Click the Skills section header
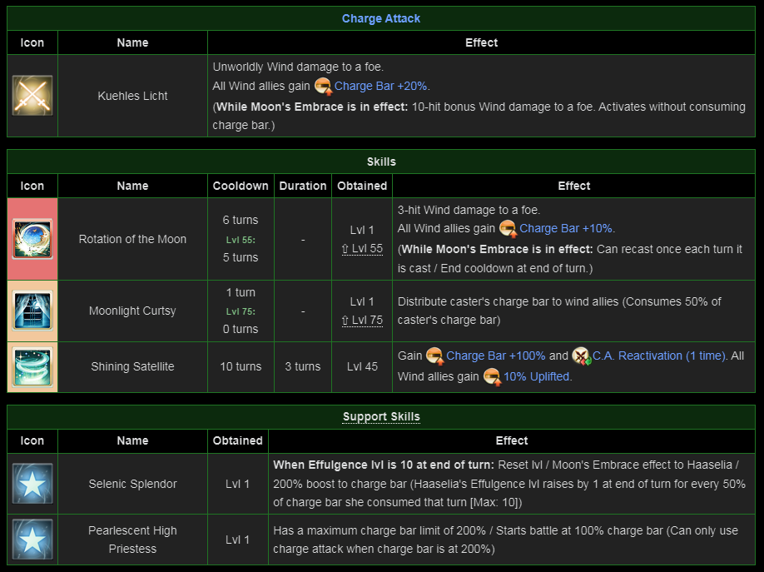 (381, 162)
